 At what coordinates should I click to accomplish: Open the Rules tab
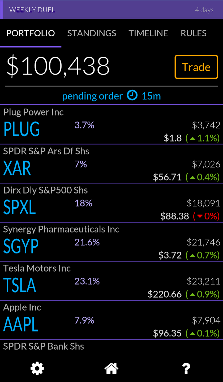pos(194,33)
